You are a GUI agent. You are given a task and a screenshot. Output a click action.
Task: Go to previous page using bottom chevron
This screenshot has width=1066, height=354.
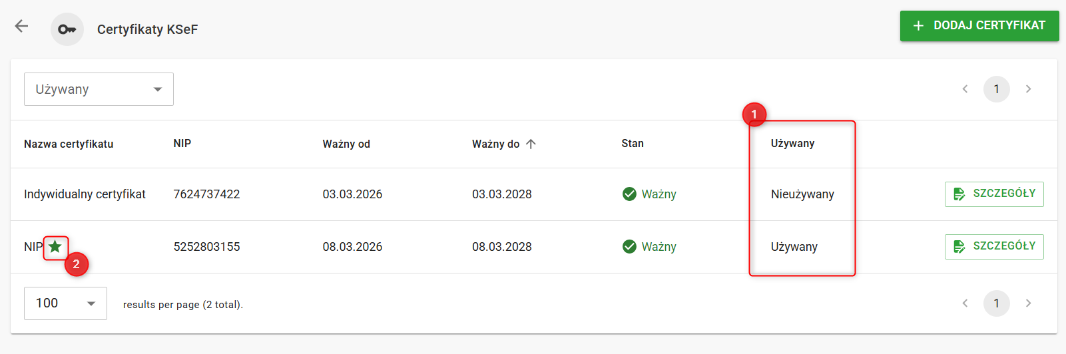965,303
